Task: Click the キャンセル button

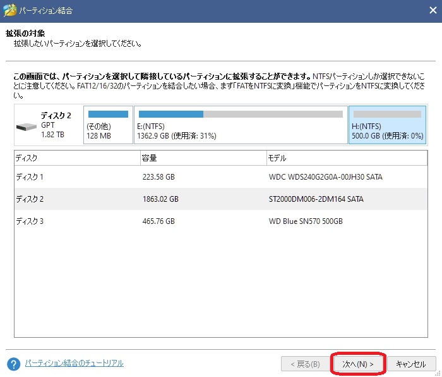Action: [411, 364]
